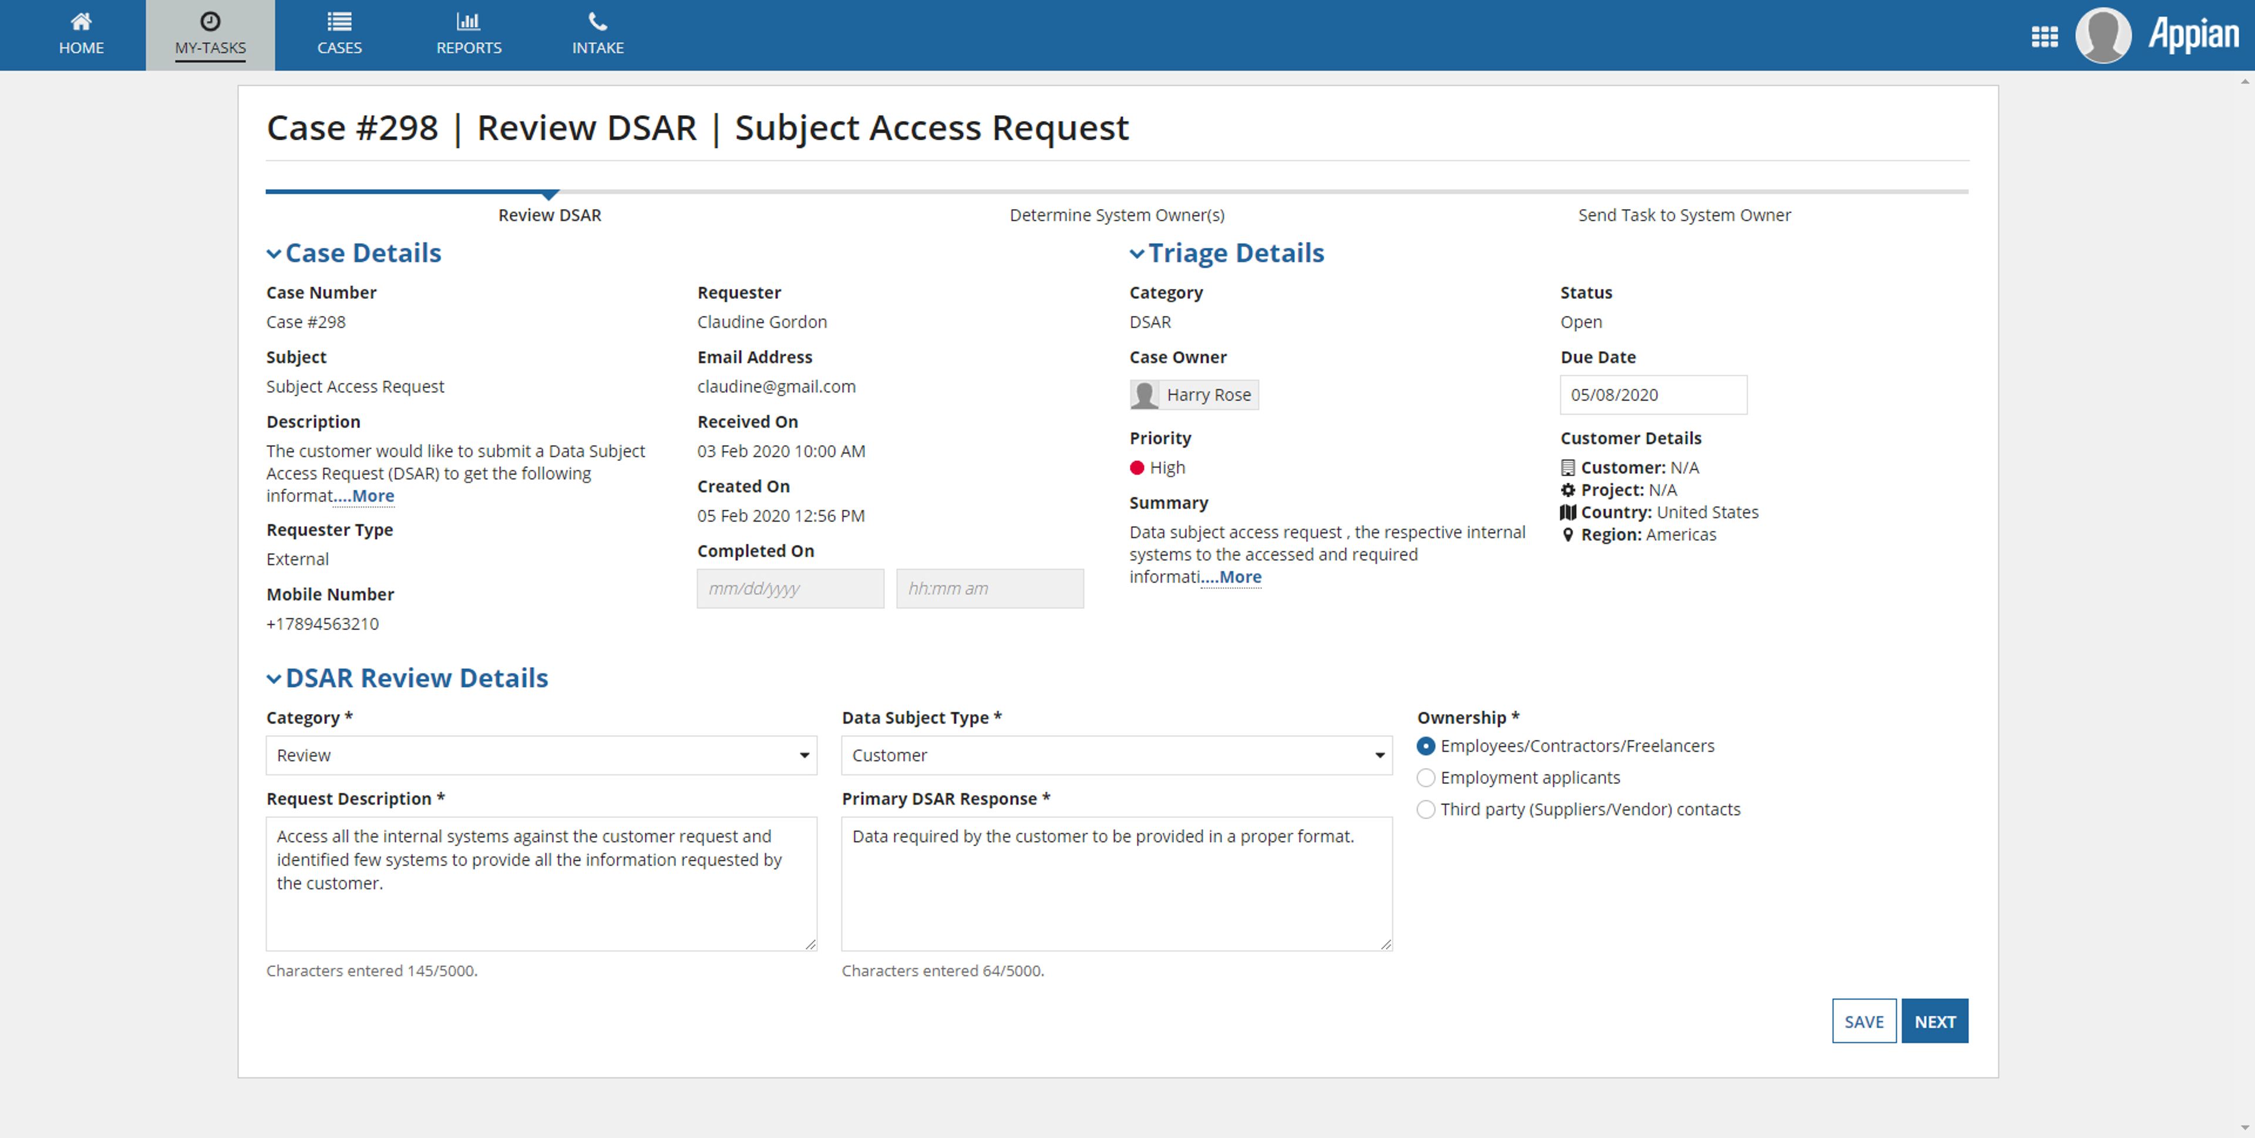
Task: Open the MY-TASKS tab
Action: [210, 35]
